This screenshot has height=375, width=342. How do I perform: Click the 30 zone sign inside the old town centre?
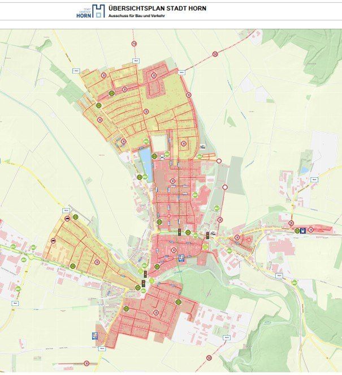174,250
